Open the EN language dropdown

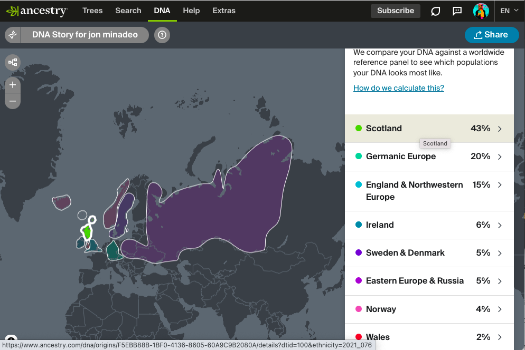[x=509, y=11]
